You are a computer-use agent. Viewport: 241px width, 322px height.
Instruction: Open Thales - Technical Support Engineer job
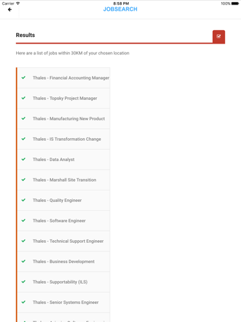tap(64, 241)
